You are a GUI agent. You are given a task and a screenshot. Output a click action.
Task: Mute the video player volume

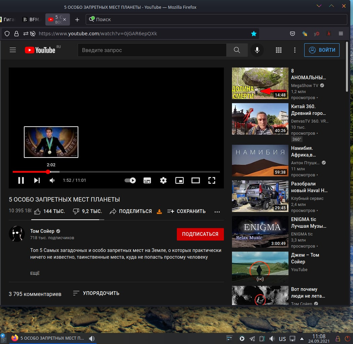(52, 180)
